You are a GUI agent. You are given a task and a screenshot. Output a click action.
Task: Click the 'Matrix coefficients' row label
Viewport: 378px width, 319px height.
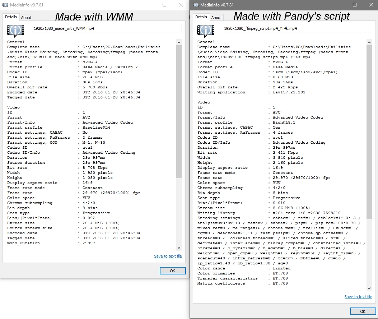point(221,283)
